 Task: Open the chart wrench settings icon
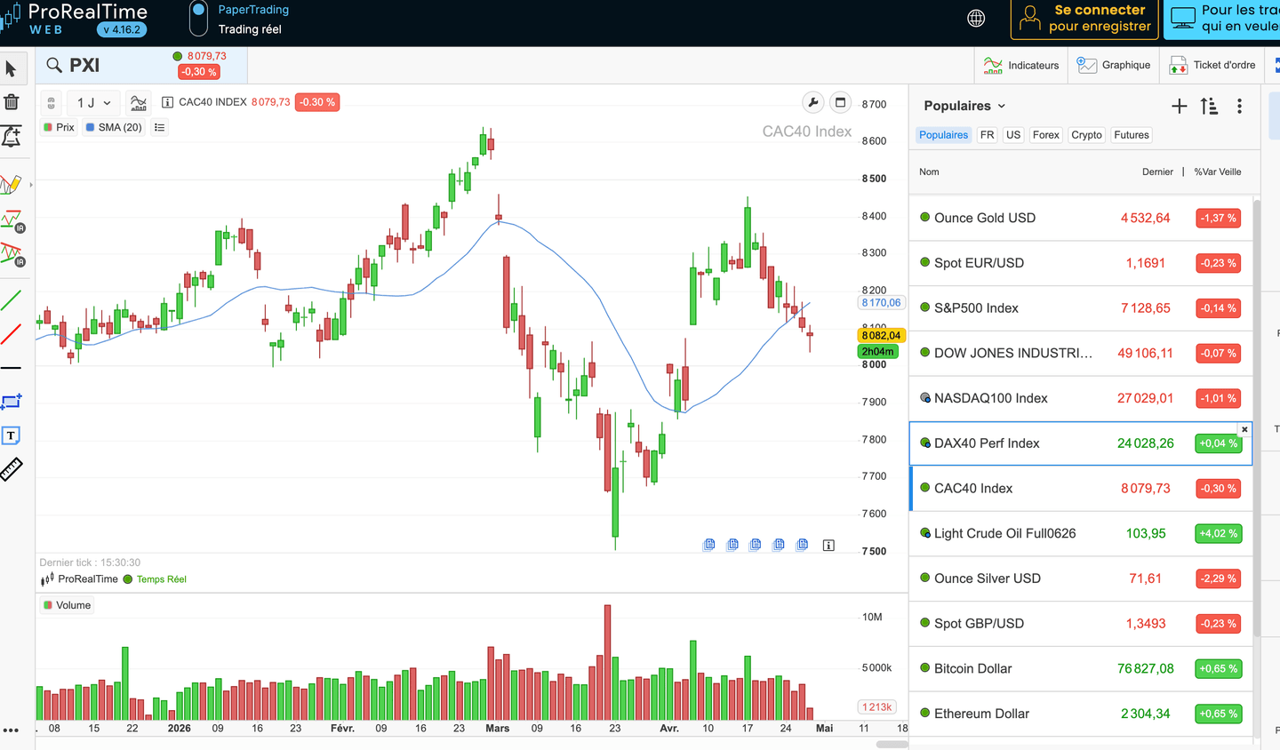[812, 102]
